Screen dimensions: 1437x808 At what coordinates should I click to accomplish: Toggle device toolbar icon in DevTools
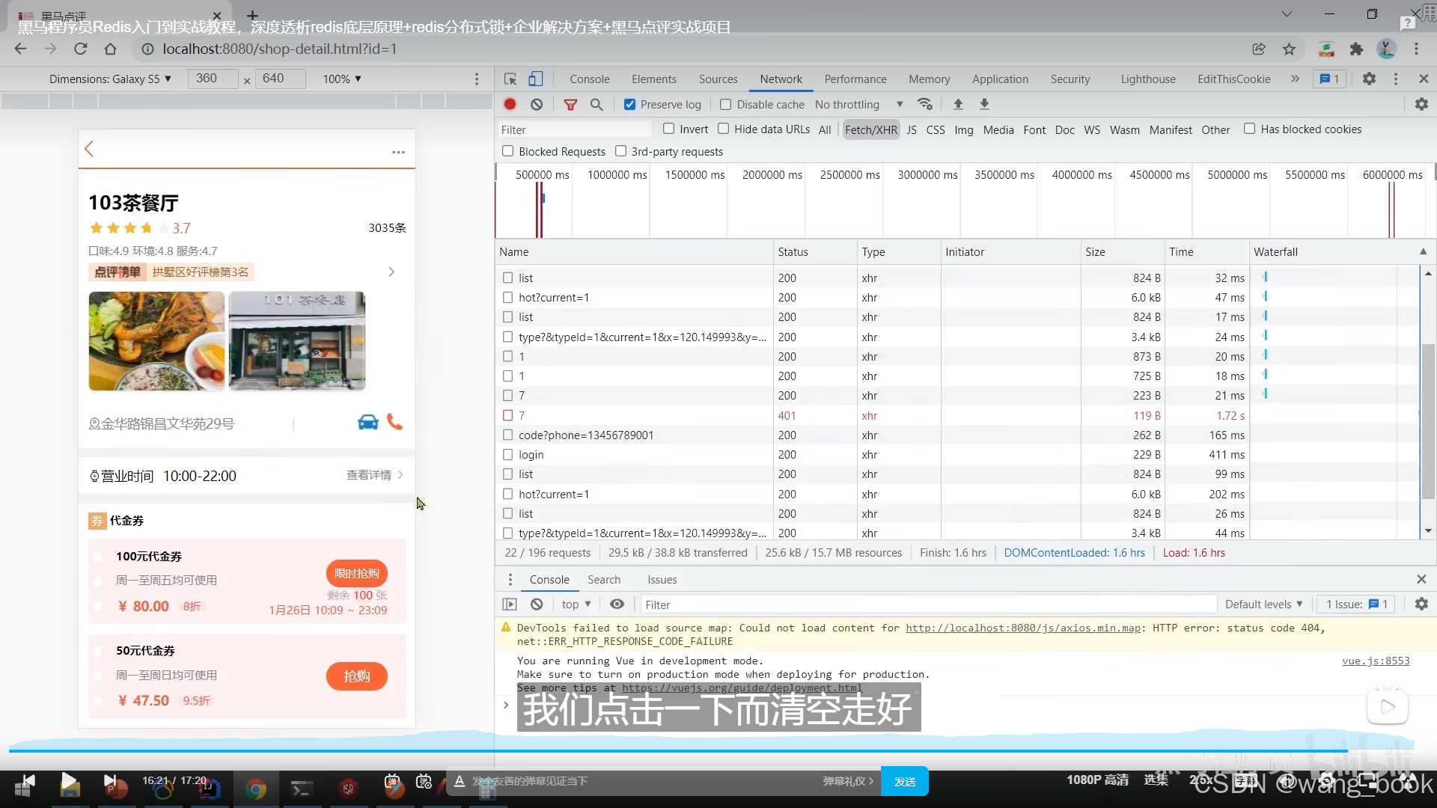point(535,79)
